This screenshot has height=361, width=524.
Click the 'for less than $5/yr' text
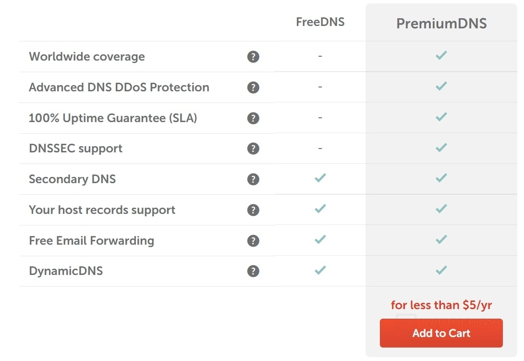click(x=441, y=305)
